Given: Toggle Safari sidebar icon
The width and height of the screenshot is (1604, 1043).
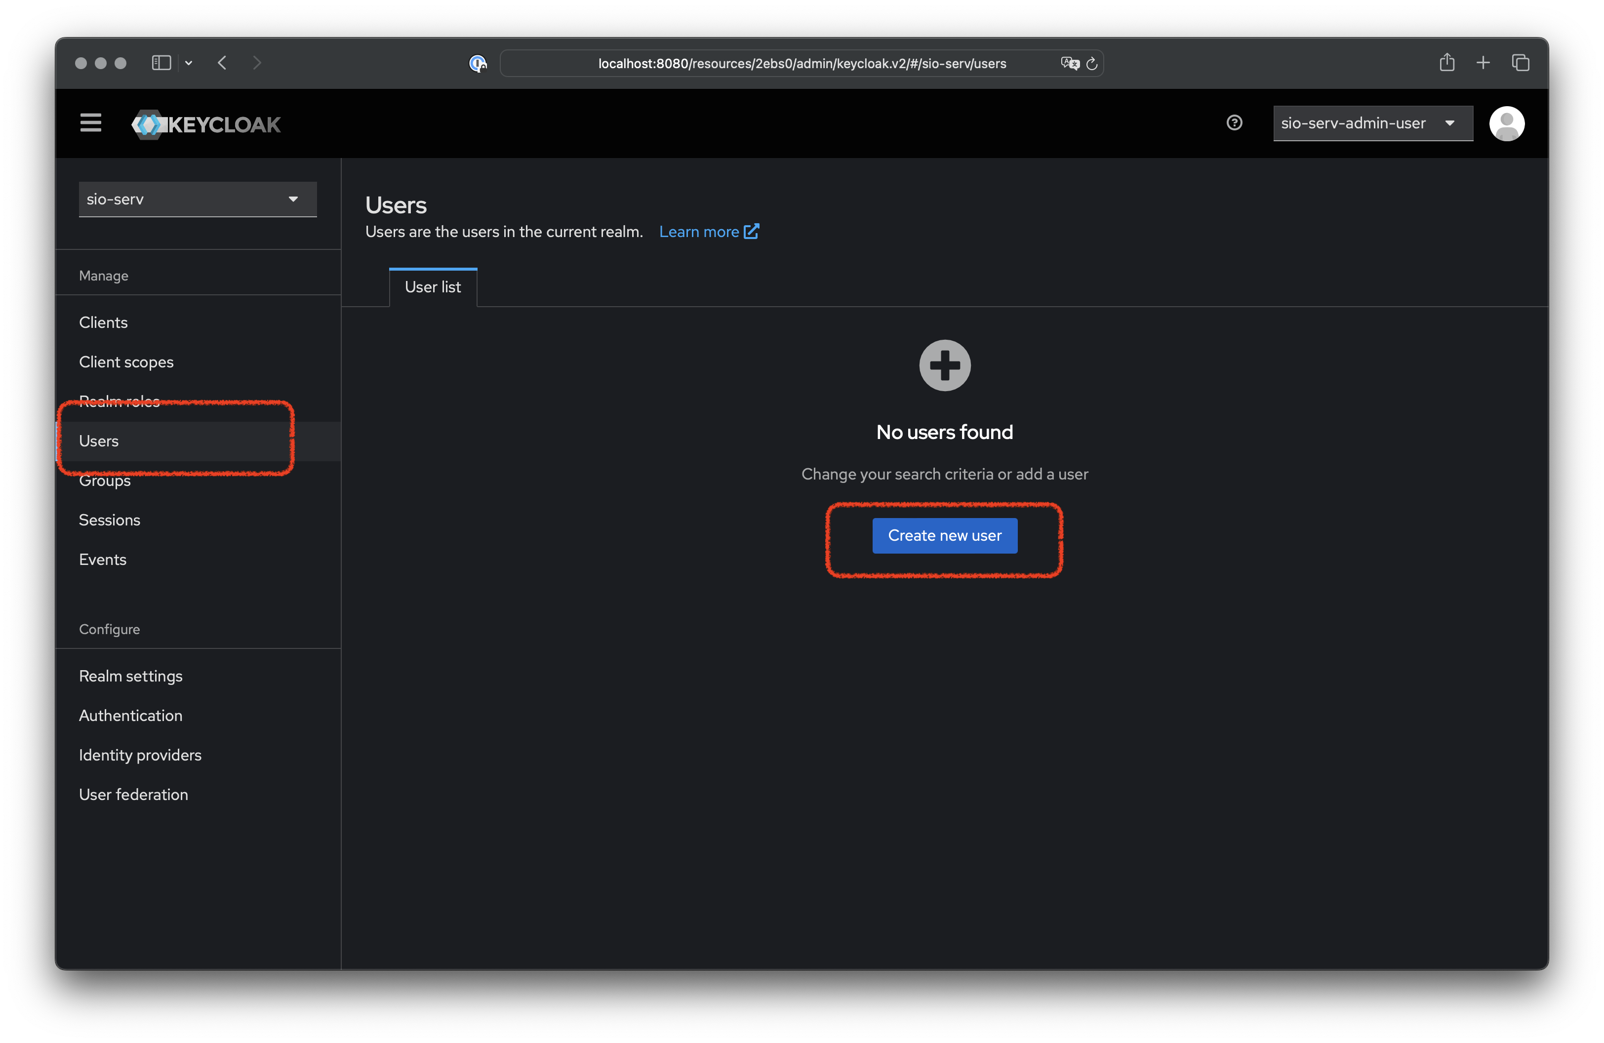Looking at the screenshot, I should pos(161,63).
